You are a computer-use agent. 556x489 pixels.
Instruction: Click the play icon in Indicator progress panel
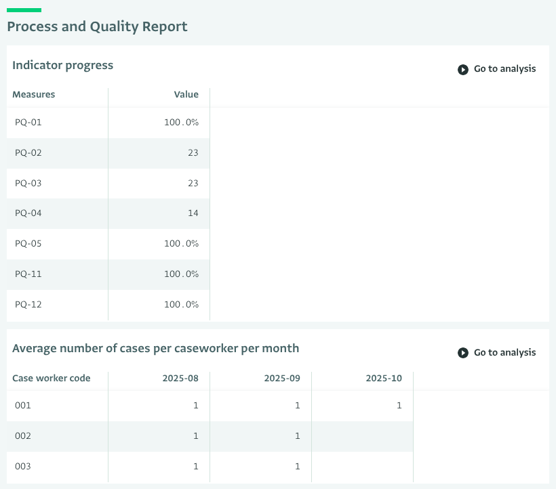[x=463, y=69]
